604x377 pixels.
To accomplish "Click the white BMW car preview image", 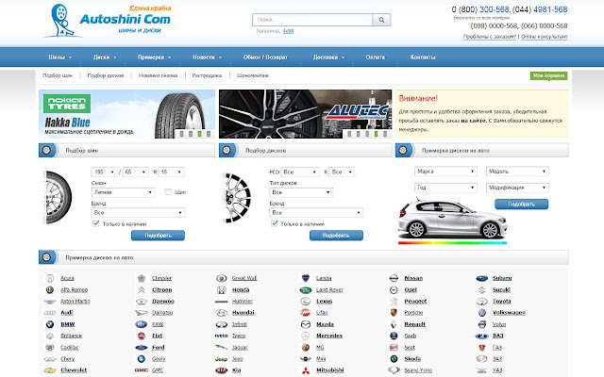I will tap(453, 220).
